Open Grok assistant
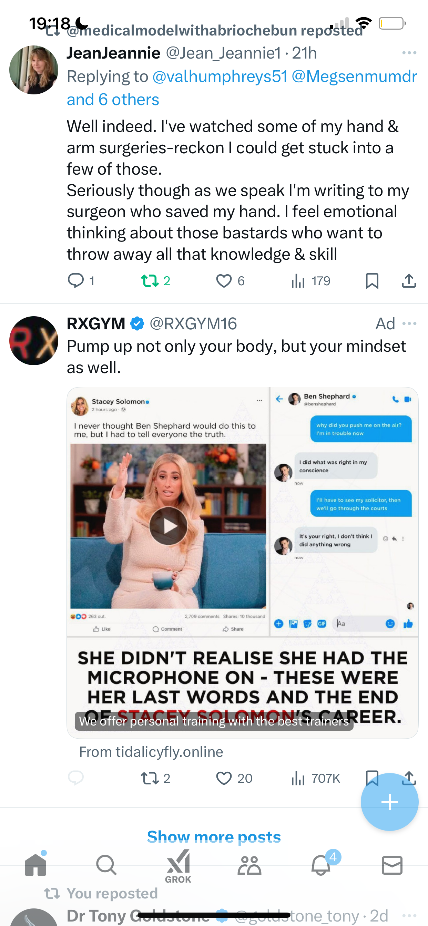 (178, 866)
